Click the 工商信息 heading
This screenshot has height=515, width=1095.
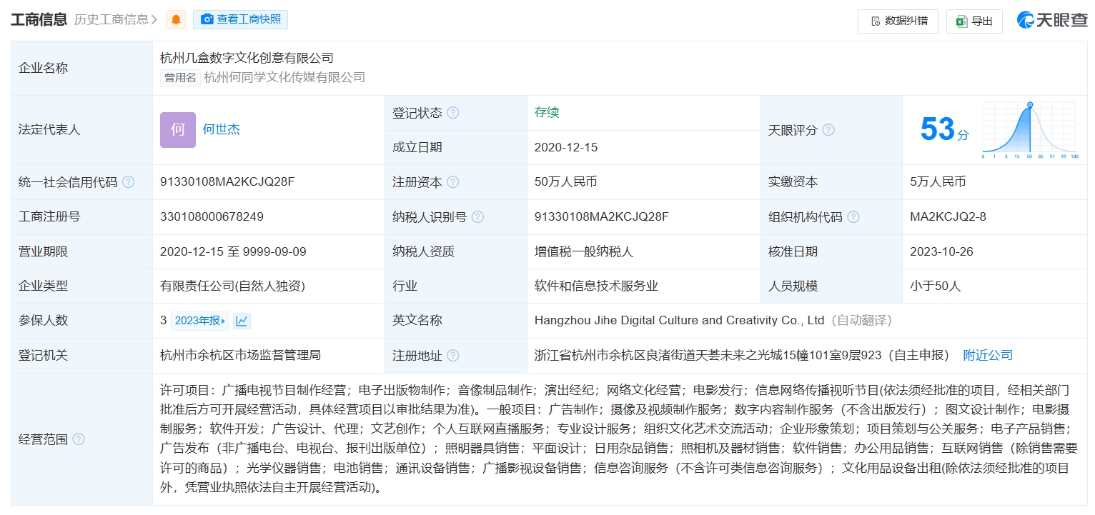click(x=39, y=19)
